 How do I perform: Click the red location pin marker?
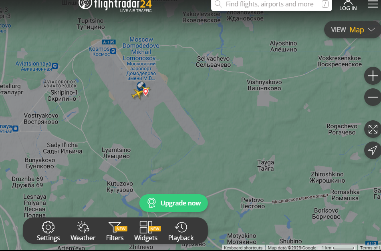point(145,92)
